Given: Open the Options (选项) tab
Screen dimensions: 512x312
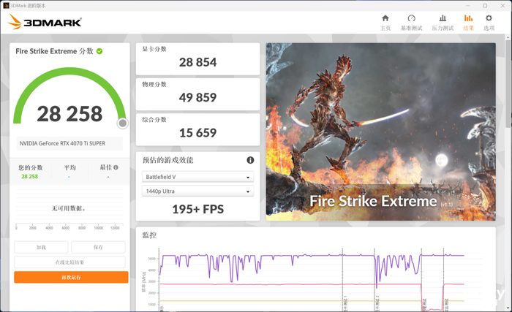Looking at the screenshot, I should [x=489, y=23].
